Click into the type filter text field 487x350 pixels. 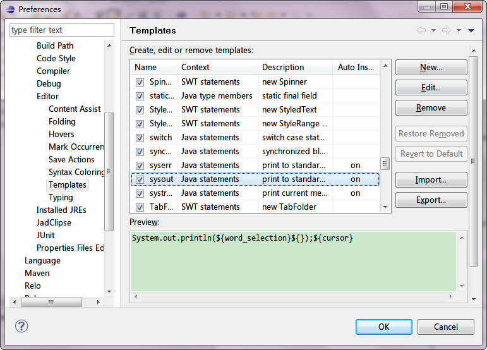coord(62,30)
